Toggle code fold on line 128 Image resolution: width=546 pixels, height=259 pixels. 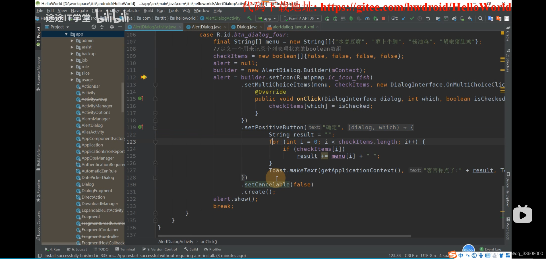[155, 178]
